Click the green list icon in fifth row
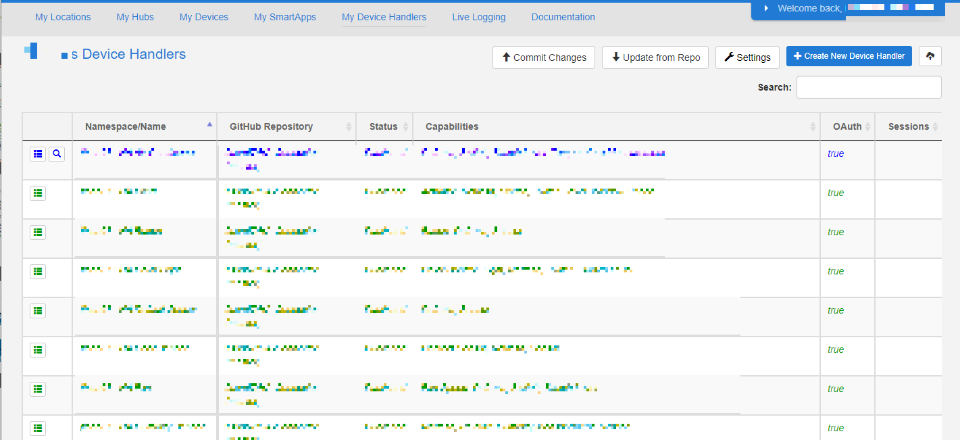The height and width of the screenshot is (440, 960). (x=38, y=311)
